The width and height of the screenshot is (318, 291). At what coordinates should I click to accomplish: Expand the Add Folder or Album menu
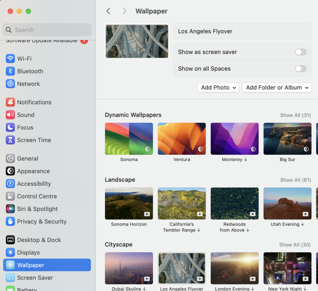pyautogui.click(x=276, y=88)
